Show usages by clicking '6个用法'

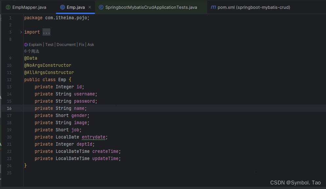point(32,51)
